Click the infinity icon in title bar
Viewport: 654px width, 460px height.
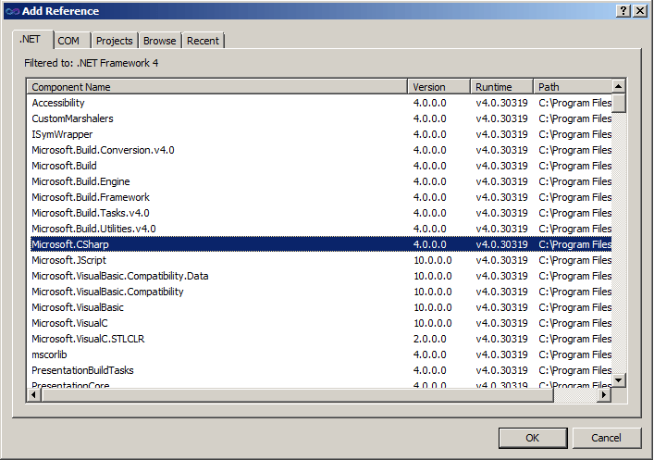[x=11, y=10]
